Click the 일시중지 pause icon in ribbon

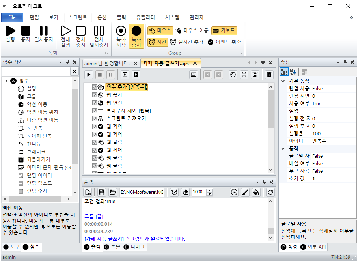(x=44, y=31)
